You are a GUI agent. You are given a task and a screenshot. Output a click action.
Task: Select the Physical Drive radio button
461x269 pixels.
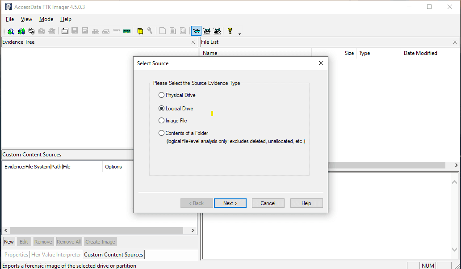click(161, 95)
